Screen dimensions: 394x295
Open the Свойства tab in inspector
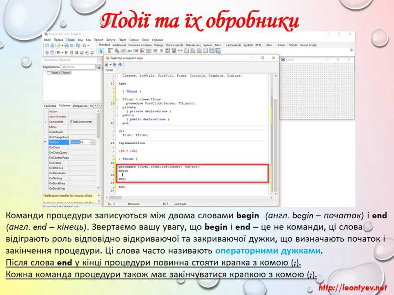pos(50,106)
